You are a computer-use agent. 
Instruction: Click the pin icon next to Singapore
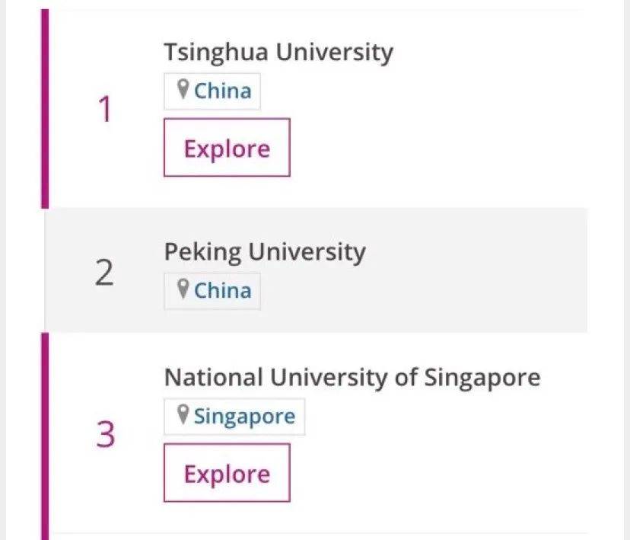click(182, 416)
